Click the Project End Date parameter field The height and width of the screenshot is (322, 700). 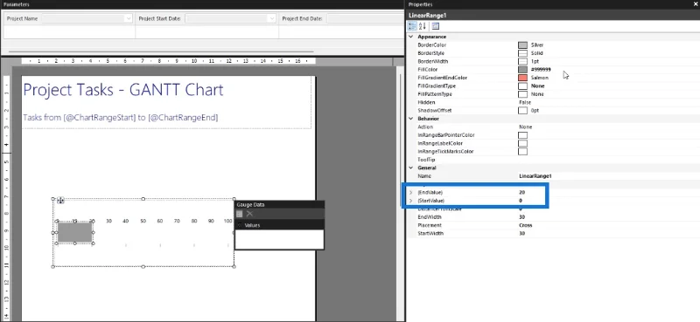point(365,18)
